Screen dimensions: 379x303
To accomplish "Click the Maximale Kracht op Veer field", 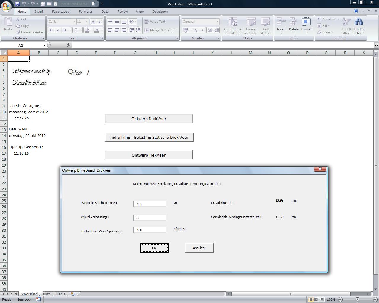I will [x=150, y=204].
